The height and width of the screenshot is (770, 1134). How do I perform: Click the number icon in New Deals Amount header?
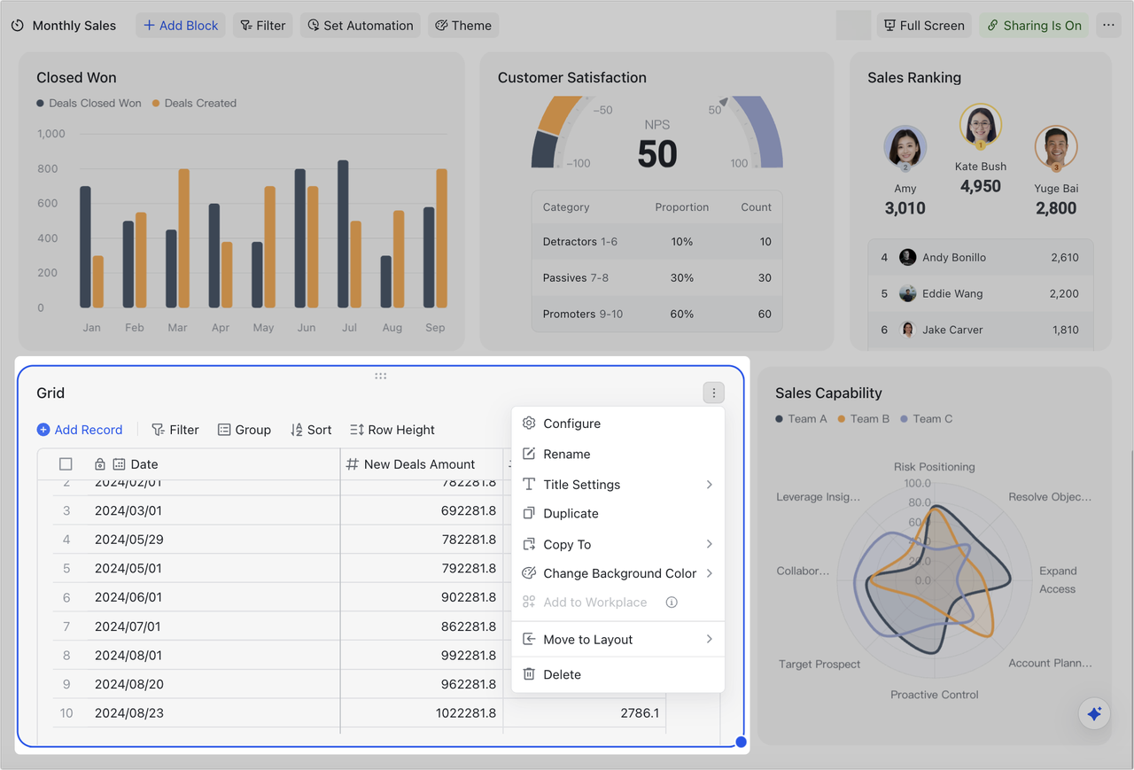click(352, 464)
